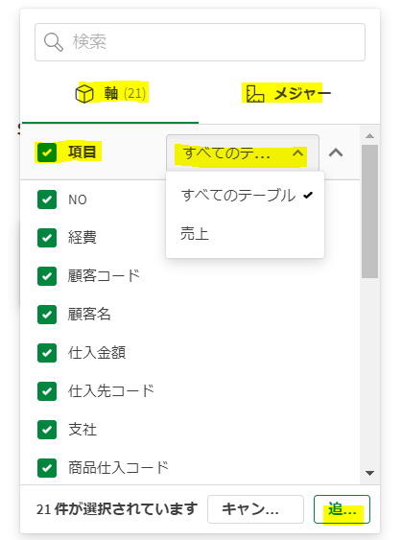Toggle the 仕入金額 checkbox
The height and width of the screenshot is (540, 402).
(47, 353)
